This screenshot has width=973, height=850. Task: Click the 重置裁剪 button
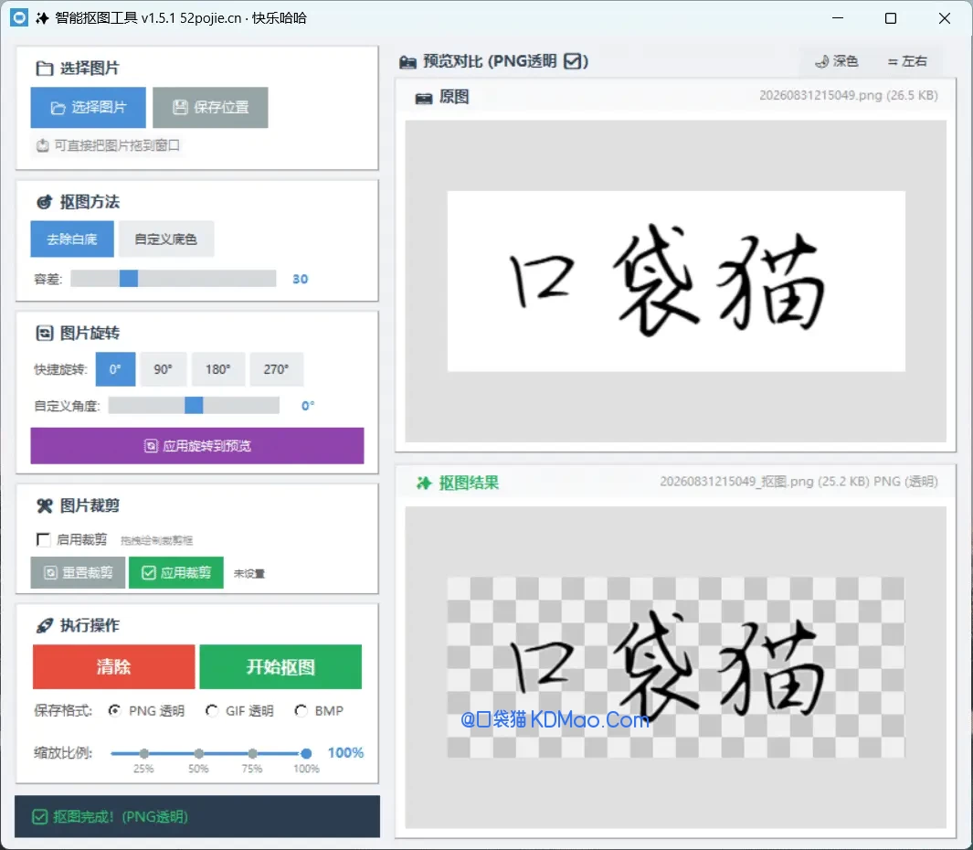click(79, 572)
